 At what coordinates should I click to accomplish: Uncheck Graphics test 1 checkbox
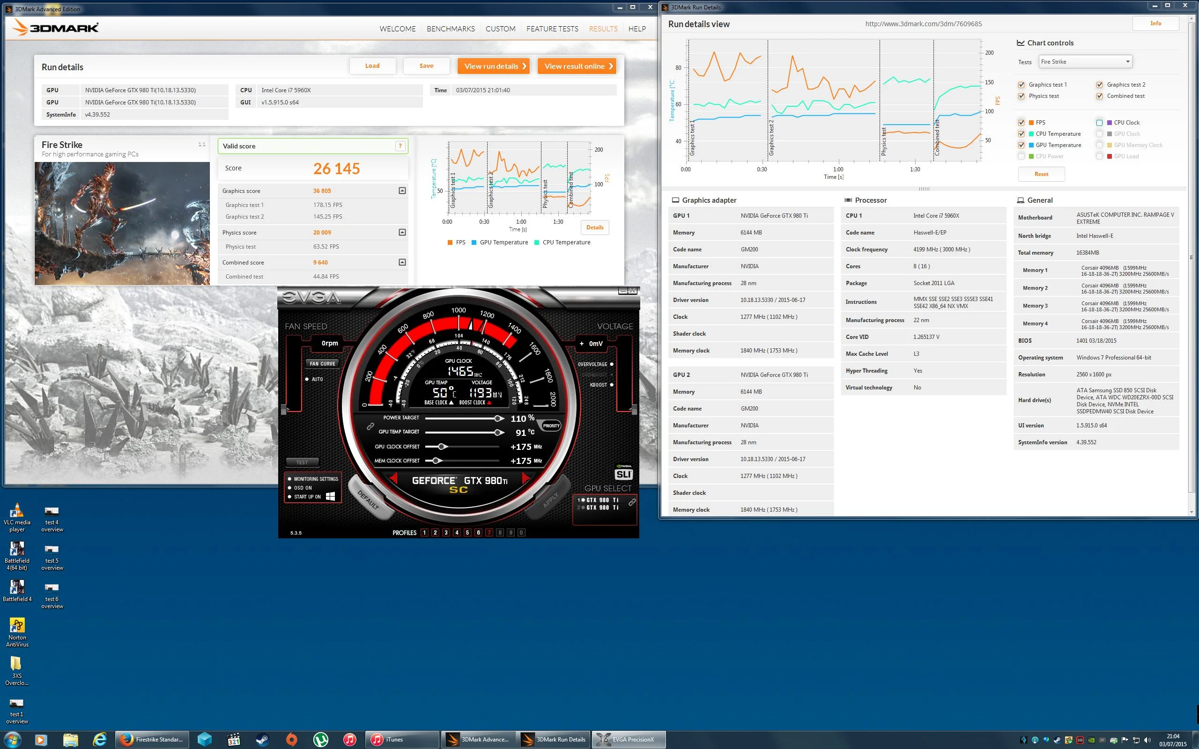tap(1021, 85)
